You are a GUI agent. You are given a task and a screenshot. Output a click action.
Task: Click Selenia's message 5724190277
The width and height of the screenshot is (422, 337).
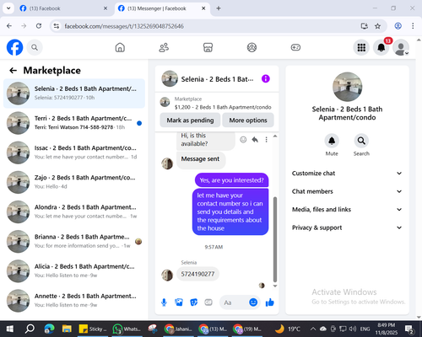tap(197, 274)
